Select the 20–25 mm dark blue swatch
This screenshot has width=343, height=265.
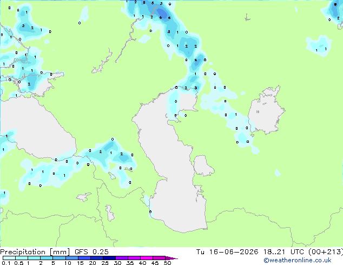pyautogui.click(x=97, y=258)
